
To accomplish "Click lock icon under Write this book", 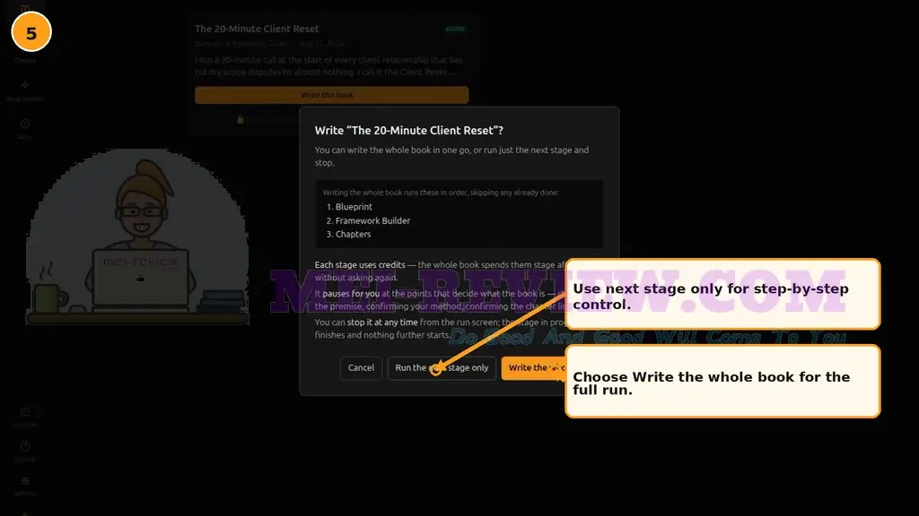I will coord(241,119).
